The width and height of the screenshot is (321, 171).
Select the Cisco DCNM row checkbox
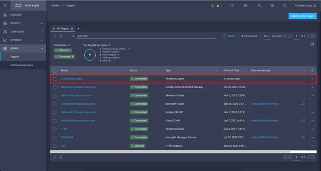(x=54, y=121)
